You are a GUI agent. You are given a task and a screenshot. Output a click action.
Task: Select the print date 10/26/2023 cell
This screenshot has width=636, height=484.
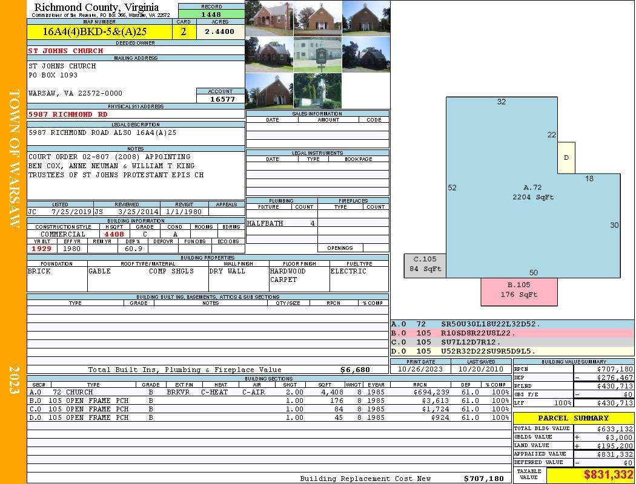[x=413, y=369]
